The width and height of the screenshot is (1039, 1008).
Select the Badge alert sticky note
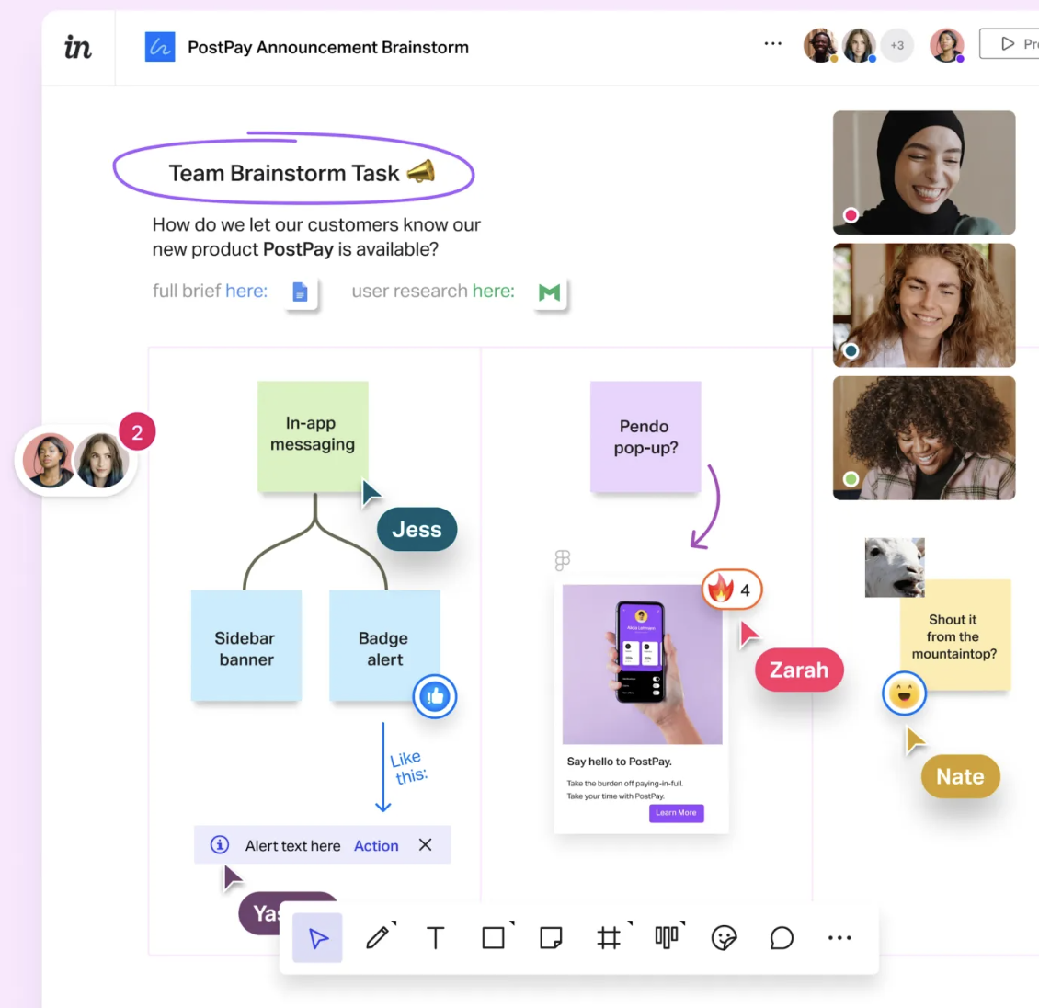click(x=384, y=646)
